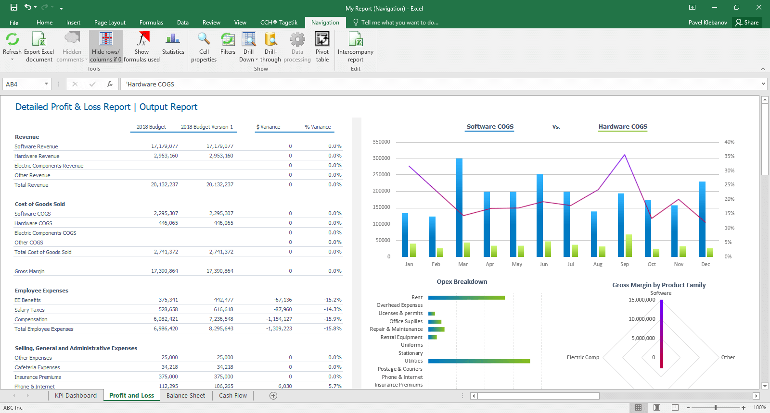Switch to the Balance Sheet tab
Image resolution: width=770 pixels, height=413 pixels.
coord(185,396)
